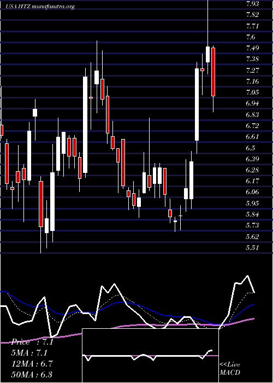Screen dimensions: 273x383
Task: Click the 7.6 price axis label
Action: tap(251, 37)
